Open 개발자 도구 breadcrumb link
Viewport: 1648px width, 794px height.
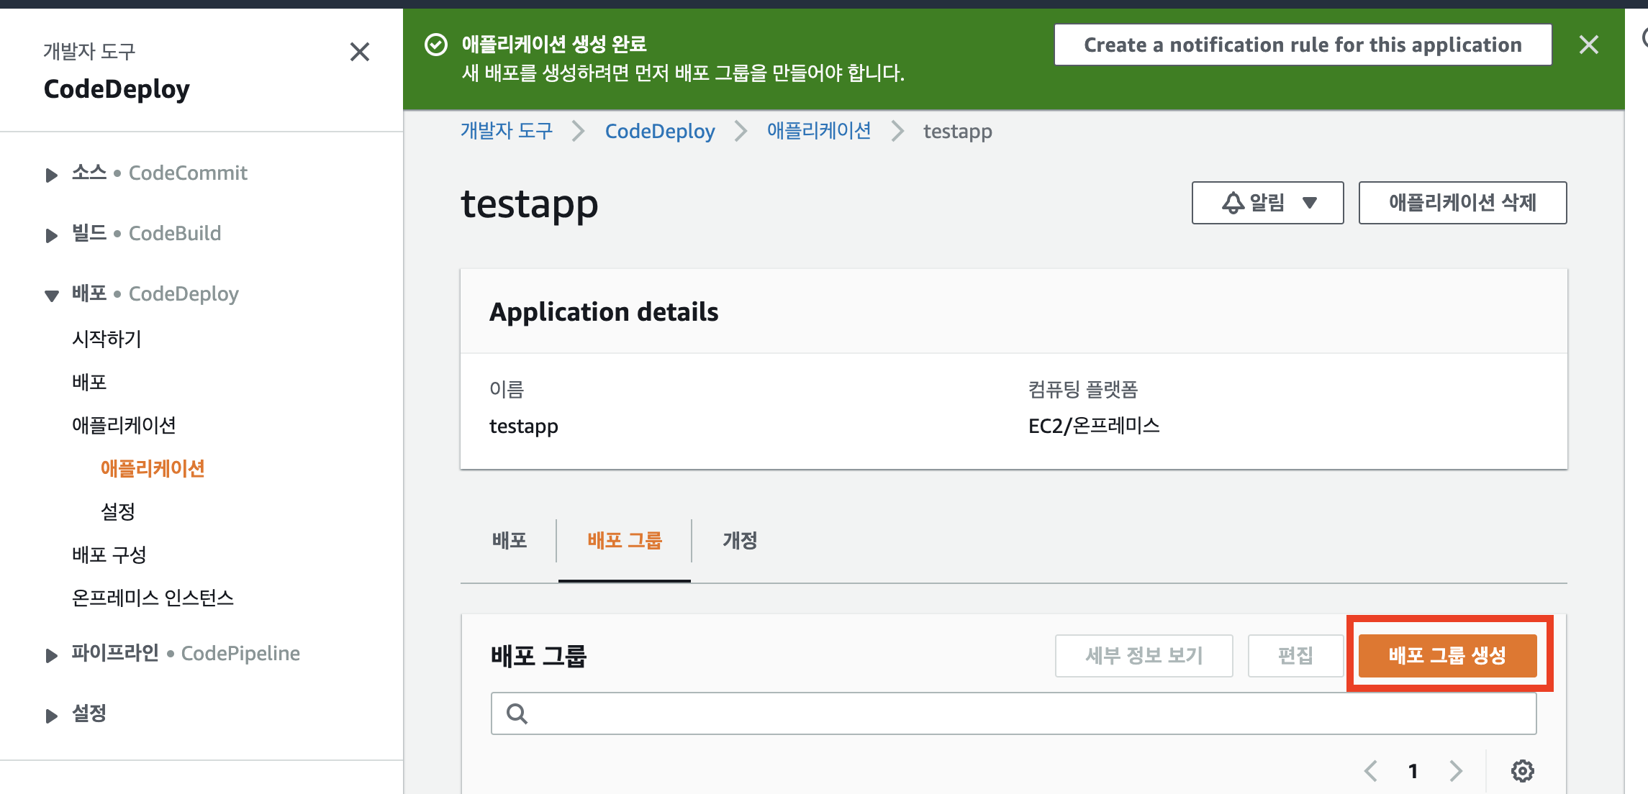507,131
